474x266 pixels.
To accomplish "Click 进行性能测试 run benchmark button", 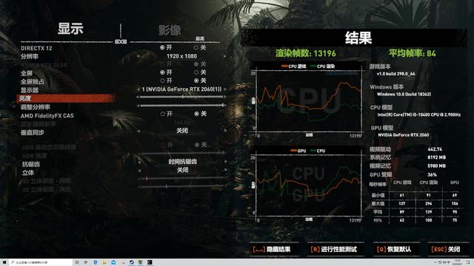I will (334, 249).
